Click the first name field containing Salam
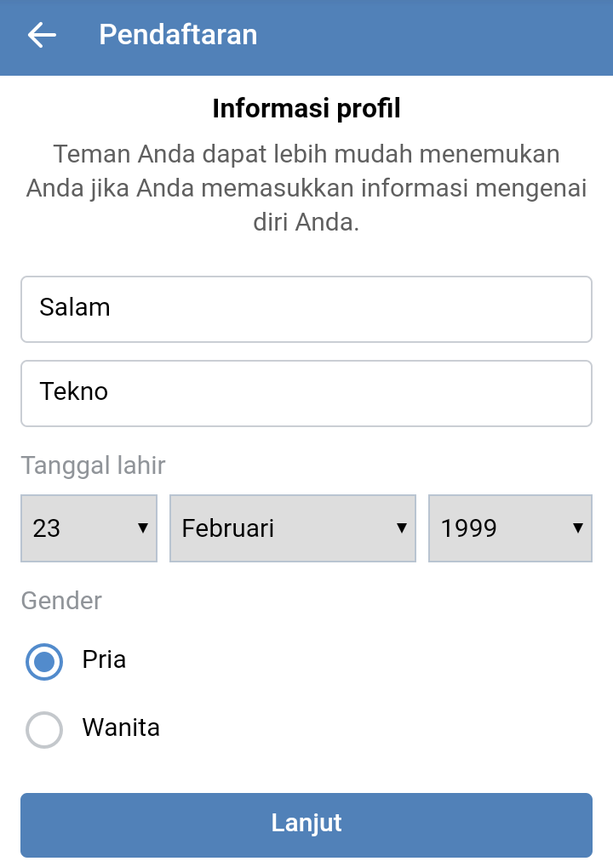The width and height of the screenshot is (613, 867). tap(306, 308)
